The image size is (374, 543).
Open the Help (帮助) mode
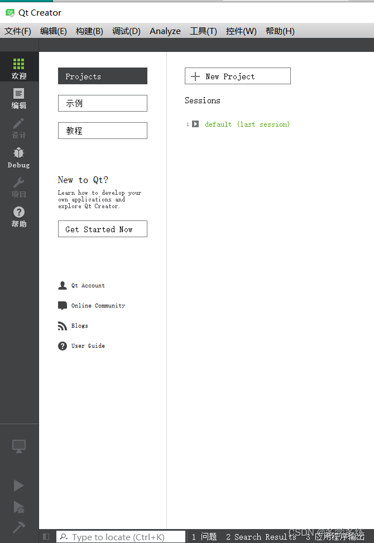tap(19, 217)
